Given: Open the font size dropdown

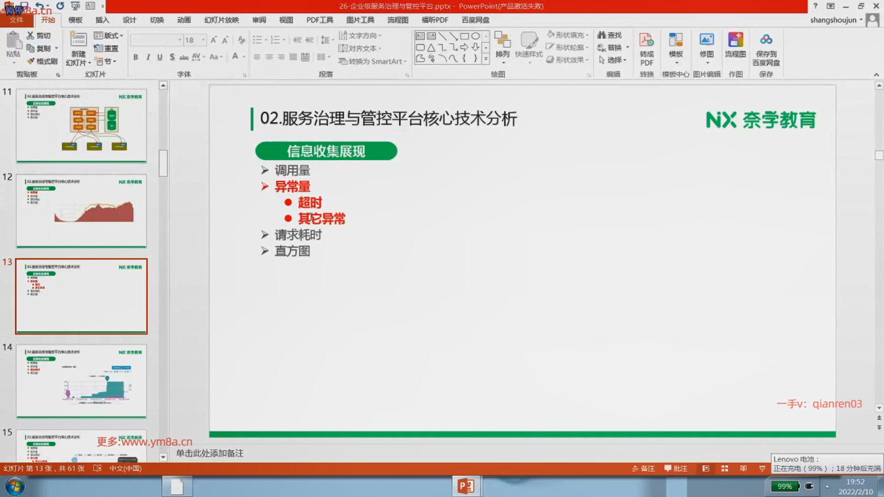Looking at the screenshot, I should [x=203, y=40].
